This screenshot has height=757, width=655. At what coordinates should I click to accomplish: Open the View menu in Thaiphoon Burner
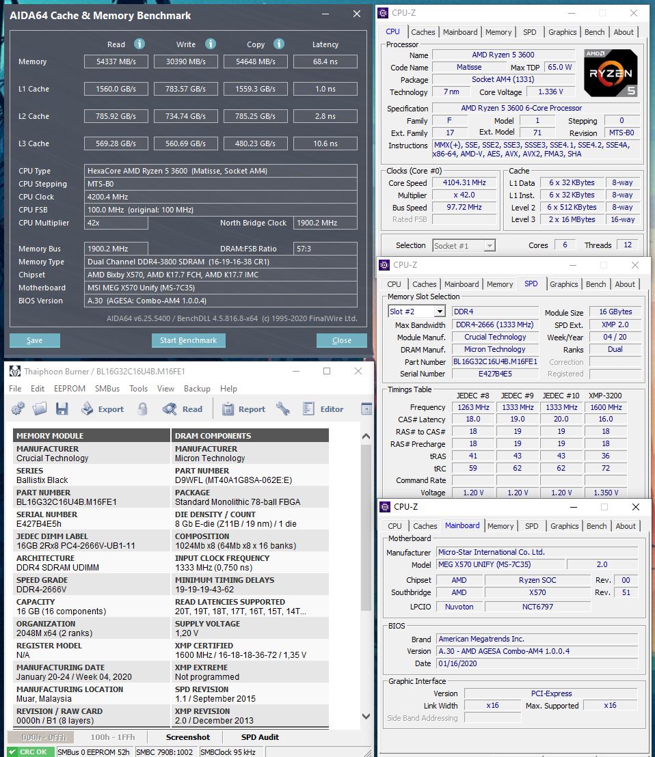click(165, 389)
